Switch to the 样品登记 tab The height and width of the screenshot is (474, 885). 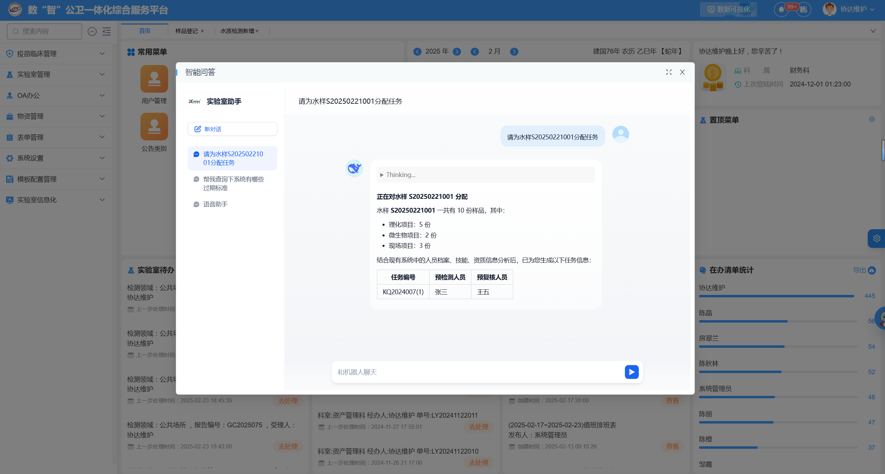tap(186, 31)
